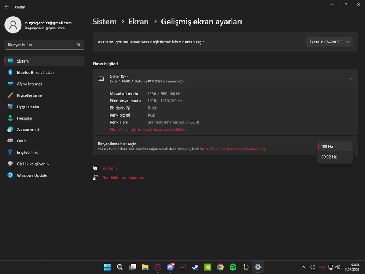Open Bluetooth ve cihazlar settings
365x274 pixels.
(44, 73)
